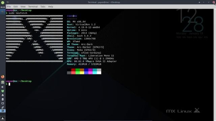The width and height of the screenshot is (216, 121).
Task: Click the 'Packages: 2013 (dpkg)' line
Action: point(82,33)
